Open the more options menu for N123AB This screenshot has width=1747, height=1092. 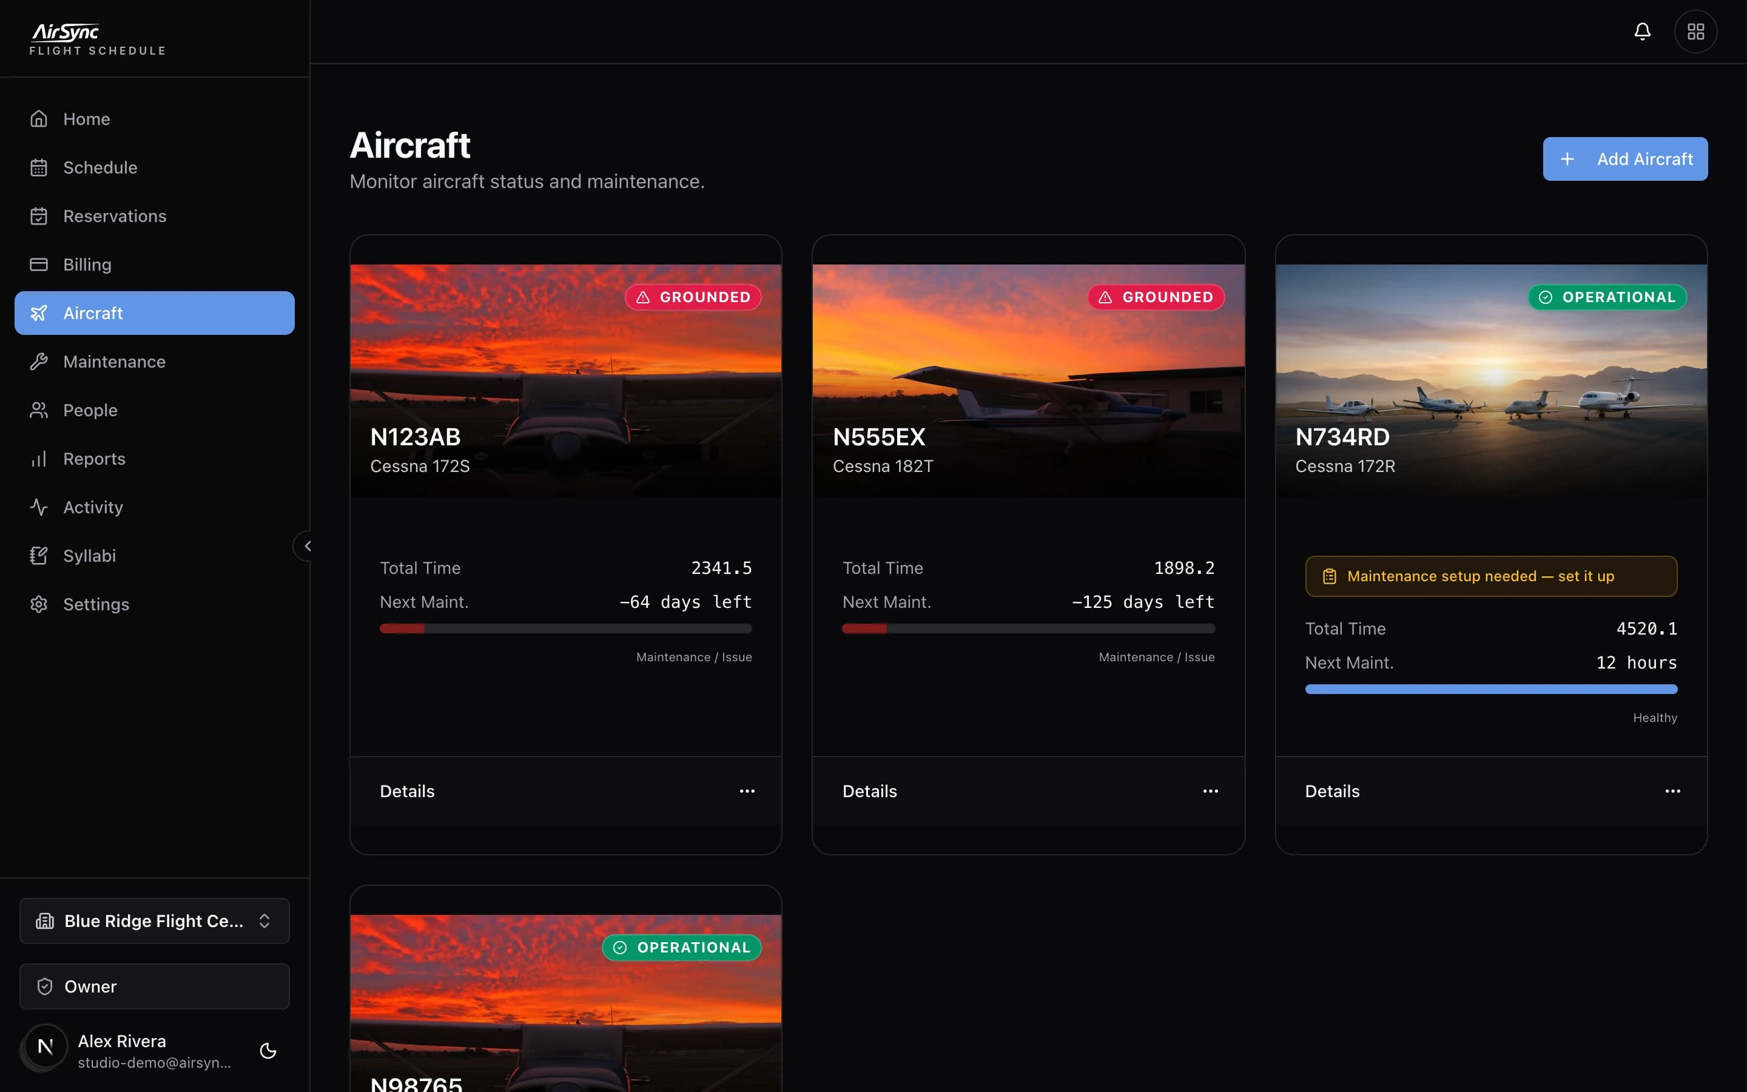click(747, 791)
